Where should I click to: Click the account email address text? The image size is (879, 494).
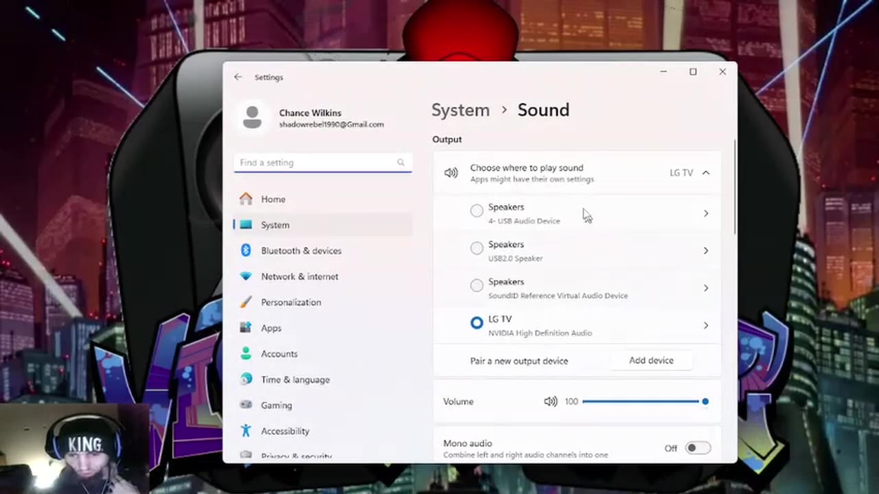pos(332,125)
